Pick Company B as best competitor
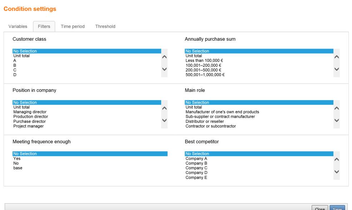This screenshot has width=352, height=210. 259,163
